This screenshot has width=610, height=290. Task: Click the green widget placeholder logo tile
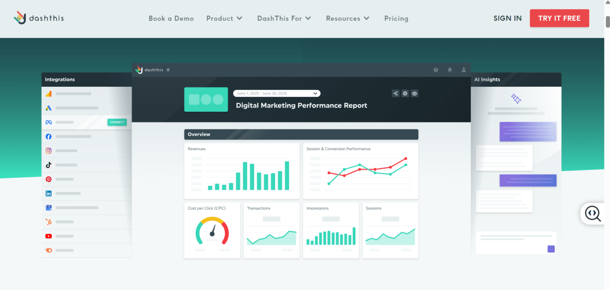point(206,100)
